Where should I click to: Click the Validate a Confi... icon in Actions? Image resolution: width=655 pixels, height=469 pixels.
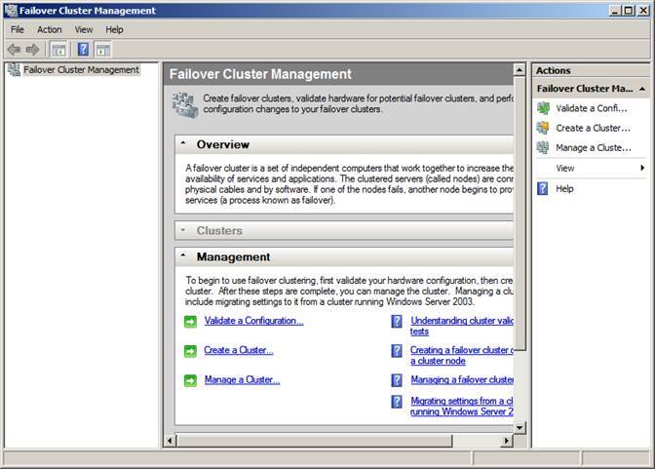click(x=543, y=108)
